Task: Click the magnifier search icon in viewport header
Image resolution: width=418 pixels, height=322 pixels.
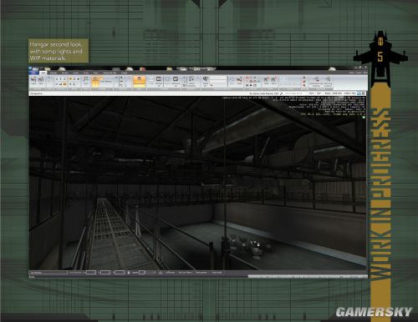Action: [281, 93]
